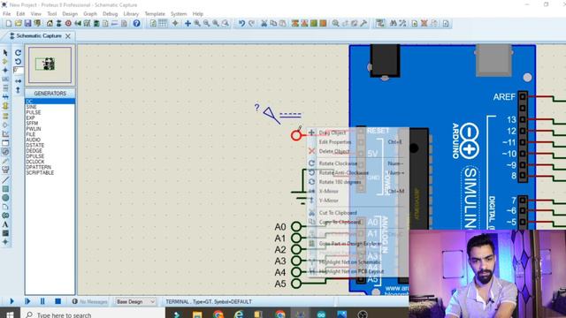566x318 pixels.
Task: Stop the simulation
Action: point(57,301)
